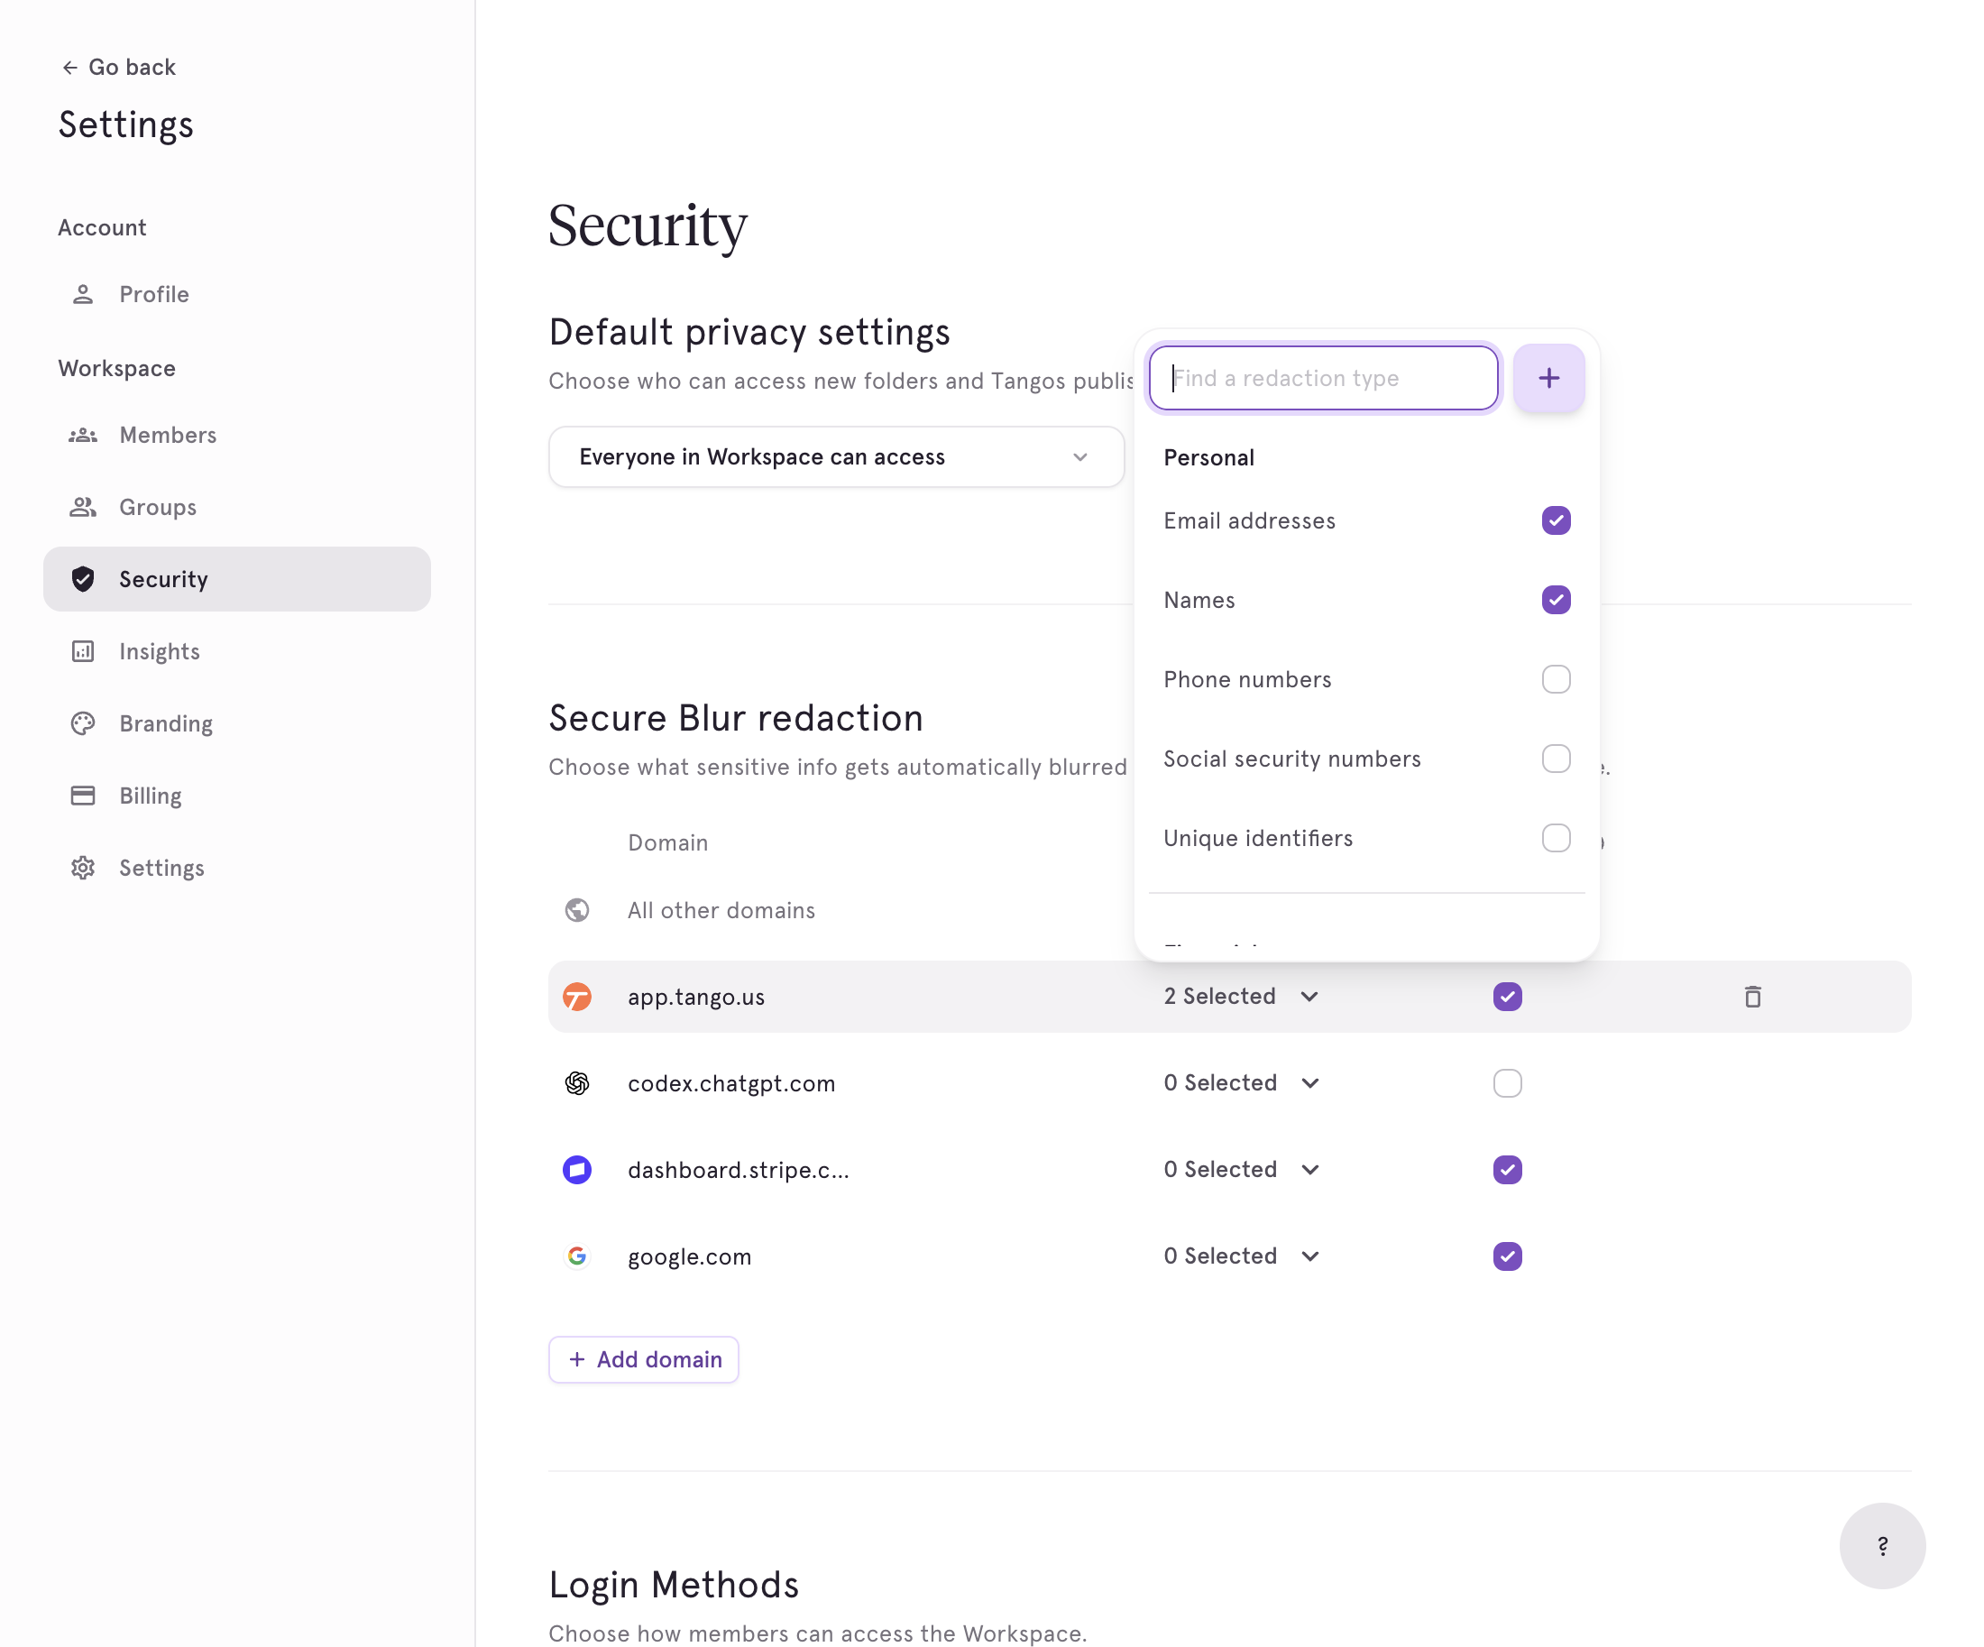Click the Branding palette icon
The image size is (1984, 1647).
tap(83, 722)
